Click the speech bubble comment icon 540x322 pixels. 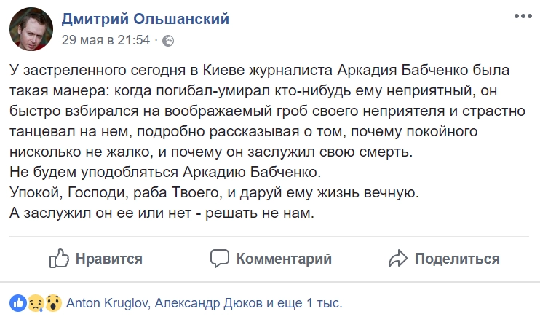click(x=220, y=258)
